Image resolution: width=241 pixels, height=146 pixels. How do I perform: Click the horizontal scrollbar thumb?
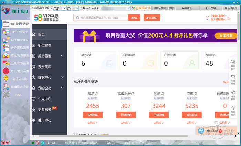tap(113, 136)
